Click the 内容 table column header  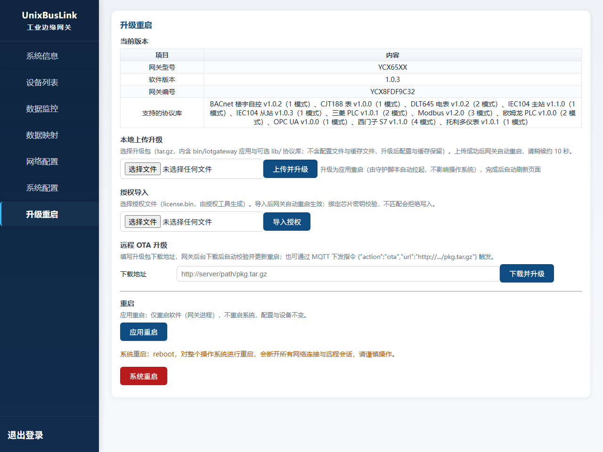tap(392, 55)
